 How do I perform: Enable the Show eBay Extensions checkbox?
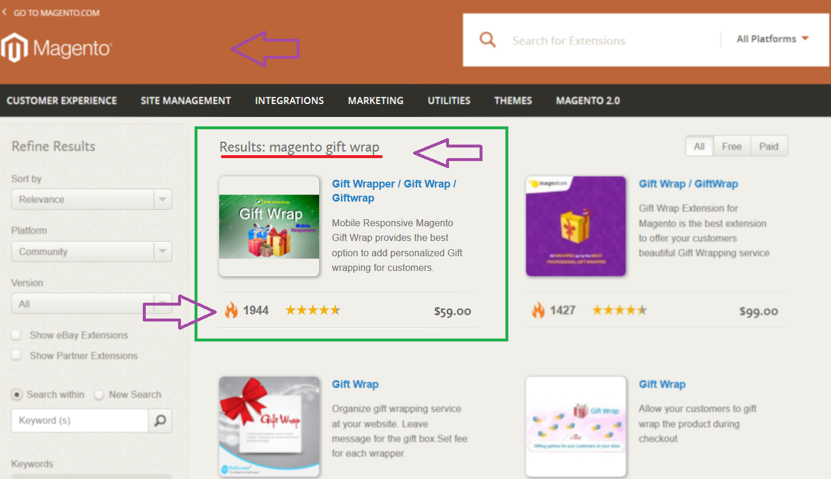click(16, 335)
